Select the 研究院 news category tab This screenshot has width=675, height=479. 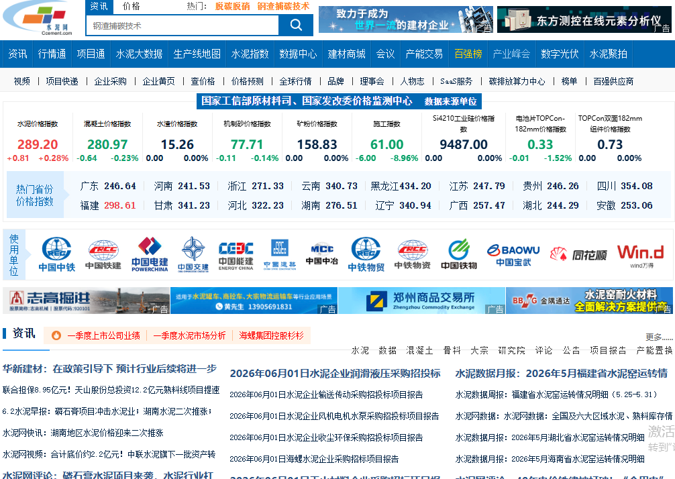(x=511, y=350)
